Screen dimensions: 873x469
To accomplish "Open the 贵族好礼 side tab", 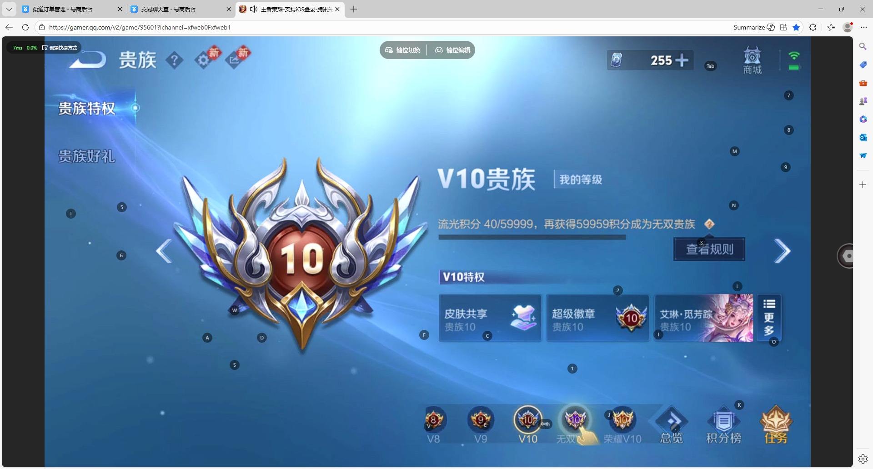I will (87, 157).
